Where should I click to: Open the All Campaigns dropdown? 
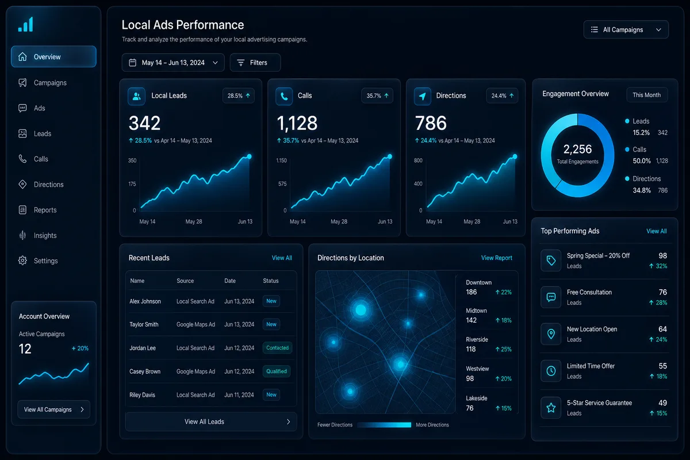point(626,30)
